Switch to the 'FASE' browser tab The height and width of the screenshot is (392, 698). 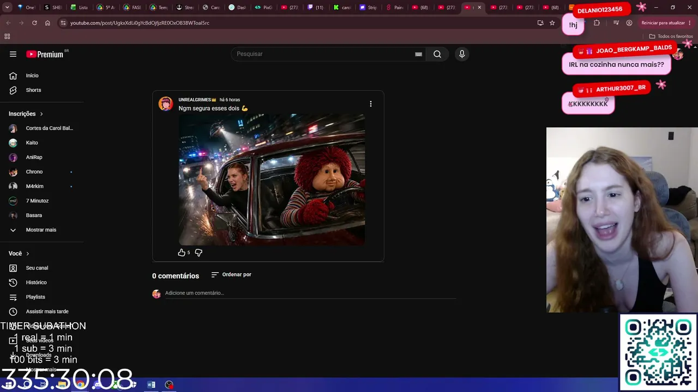click(x=131, y=8)
